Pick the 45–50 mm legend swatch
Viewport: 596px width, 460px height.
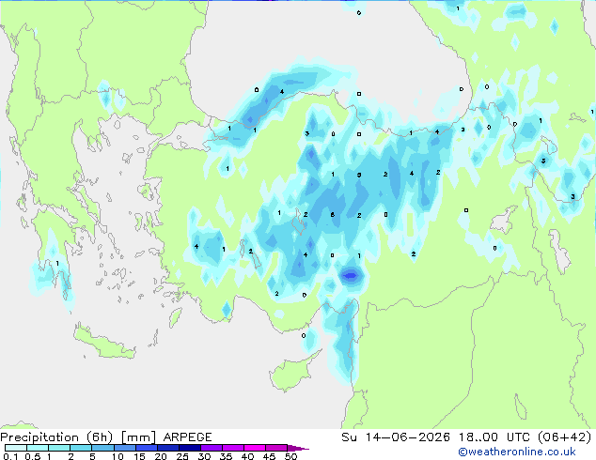click(x=276, y=448)
